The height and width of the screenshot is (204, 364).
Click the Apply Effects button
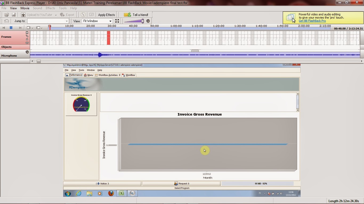[106, 14]
